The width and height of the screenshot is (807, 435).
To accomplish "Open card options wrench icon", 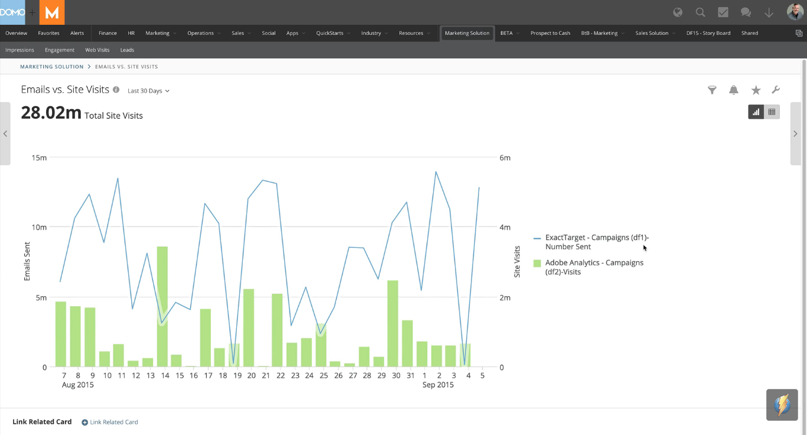I will (776, 90).
